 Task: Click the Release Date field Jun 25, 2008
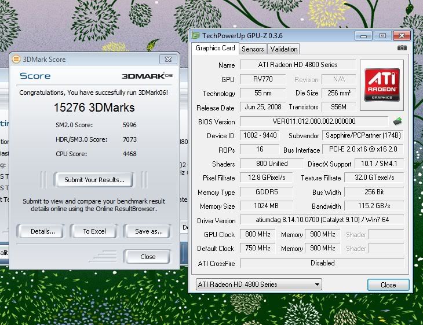click(262, 107)
